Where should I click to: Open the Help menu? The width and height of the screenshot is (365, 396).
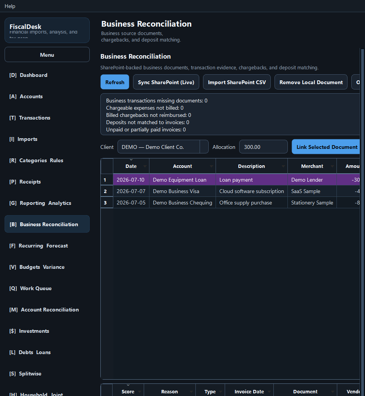tap(10, 6)
